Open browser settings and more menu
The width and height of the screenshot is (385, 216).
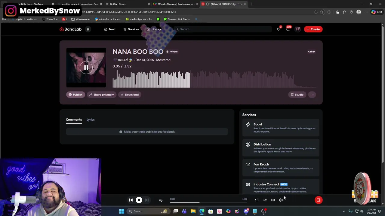[x=366, y=12]
